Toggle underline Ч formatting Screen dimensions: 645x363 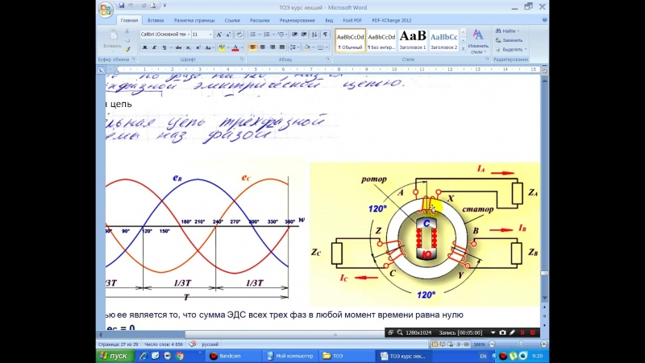(x=164, y=47)
